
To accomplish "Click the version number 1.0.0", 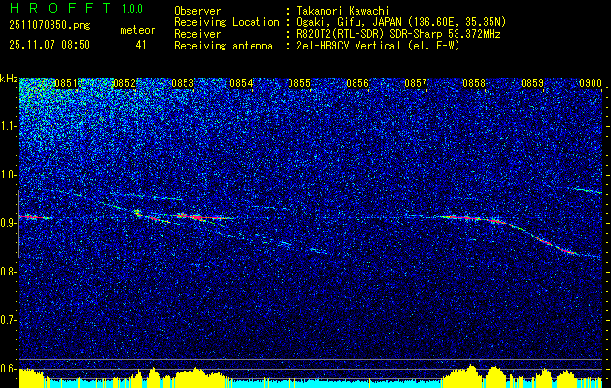I will pos(132,9).
